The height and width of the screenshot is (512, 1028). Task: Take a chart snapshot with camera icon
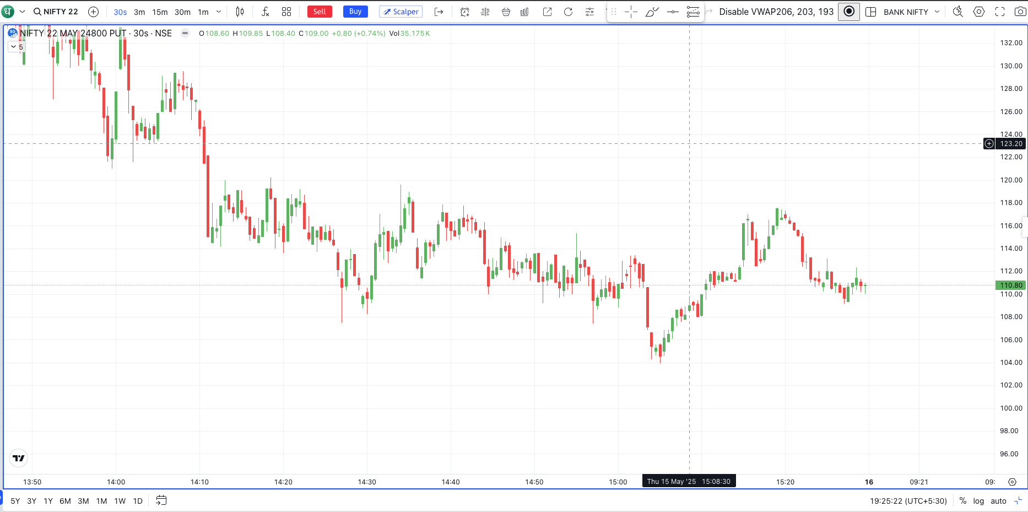(1020, 12)
